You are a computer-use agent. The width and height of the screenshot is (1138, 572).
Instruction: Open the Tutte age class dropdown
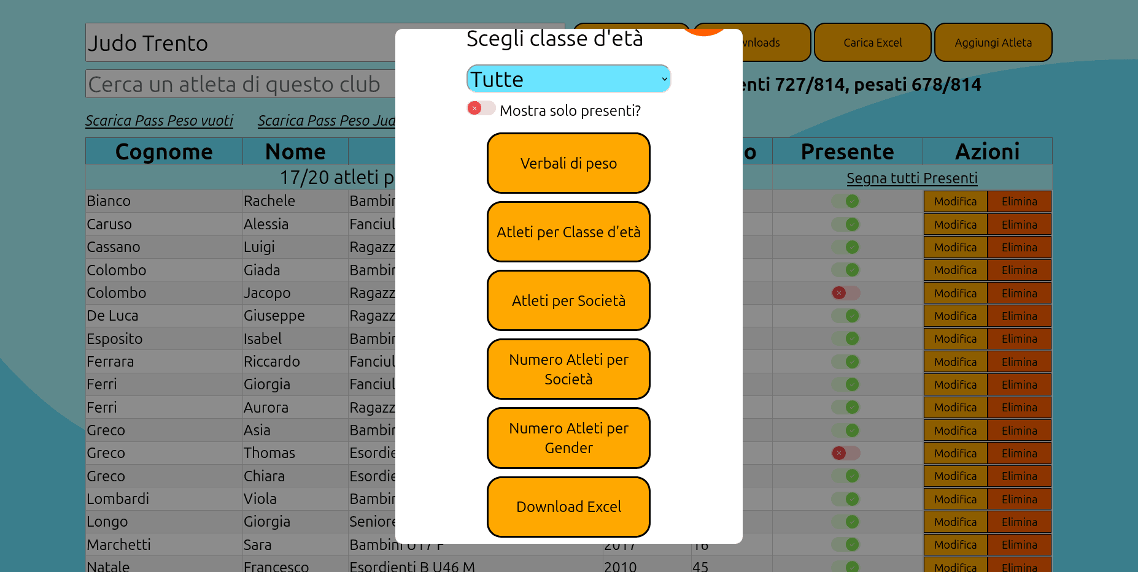coord(568,79)
